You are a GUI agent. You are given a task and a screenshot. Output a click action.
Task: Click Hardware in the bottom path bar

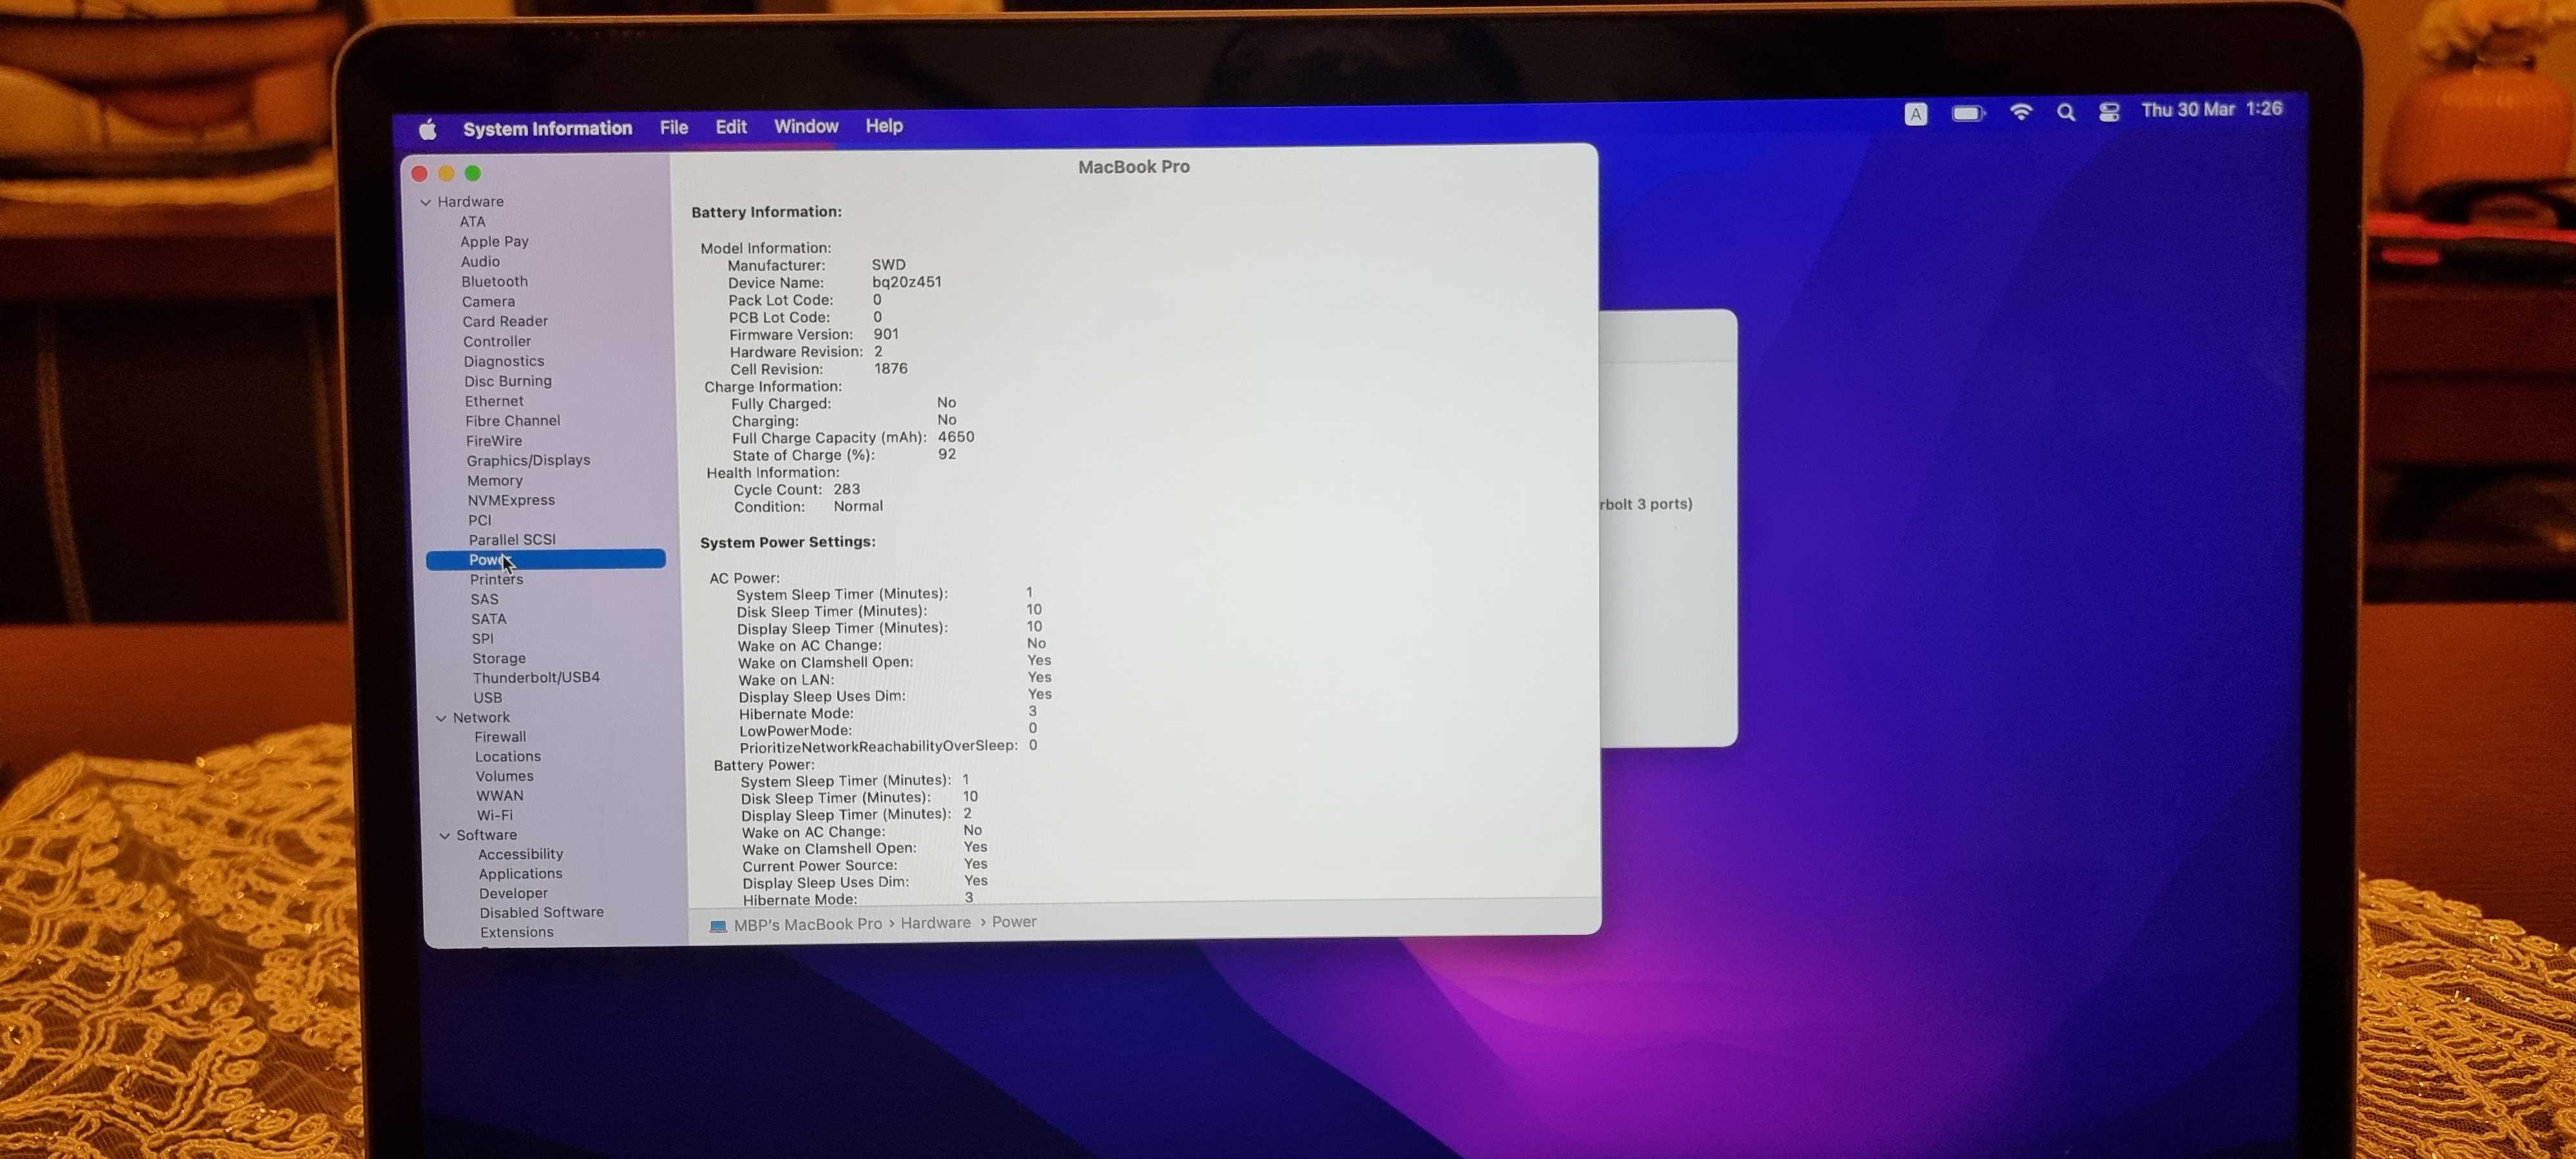[x=935, y=922]
